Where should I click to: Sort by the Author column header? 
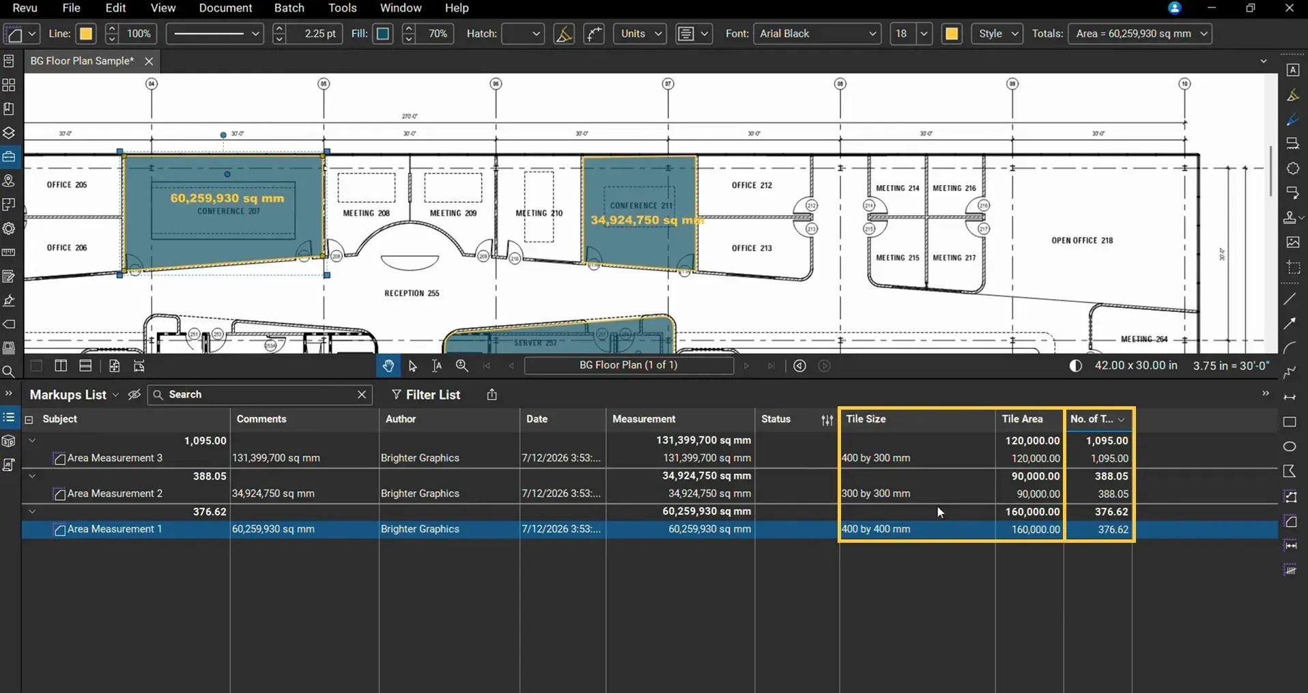449,419
